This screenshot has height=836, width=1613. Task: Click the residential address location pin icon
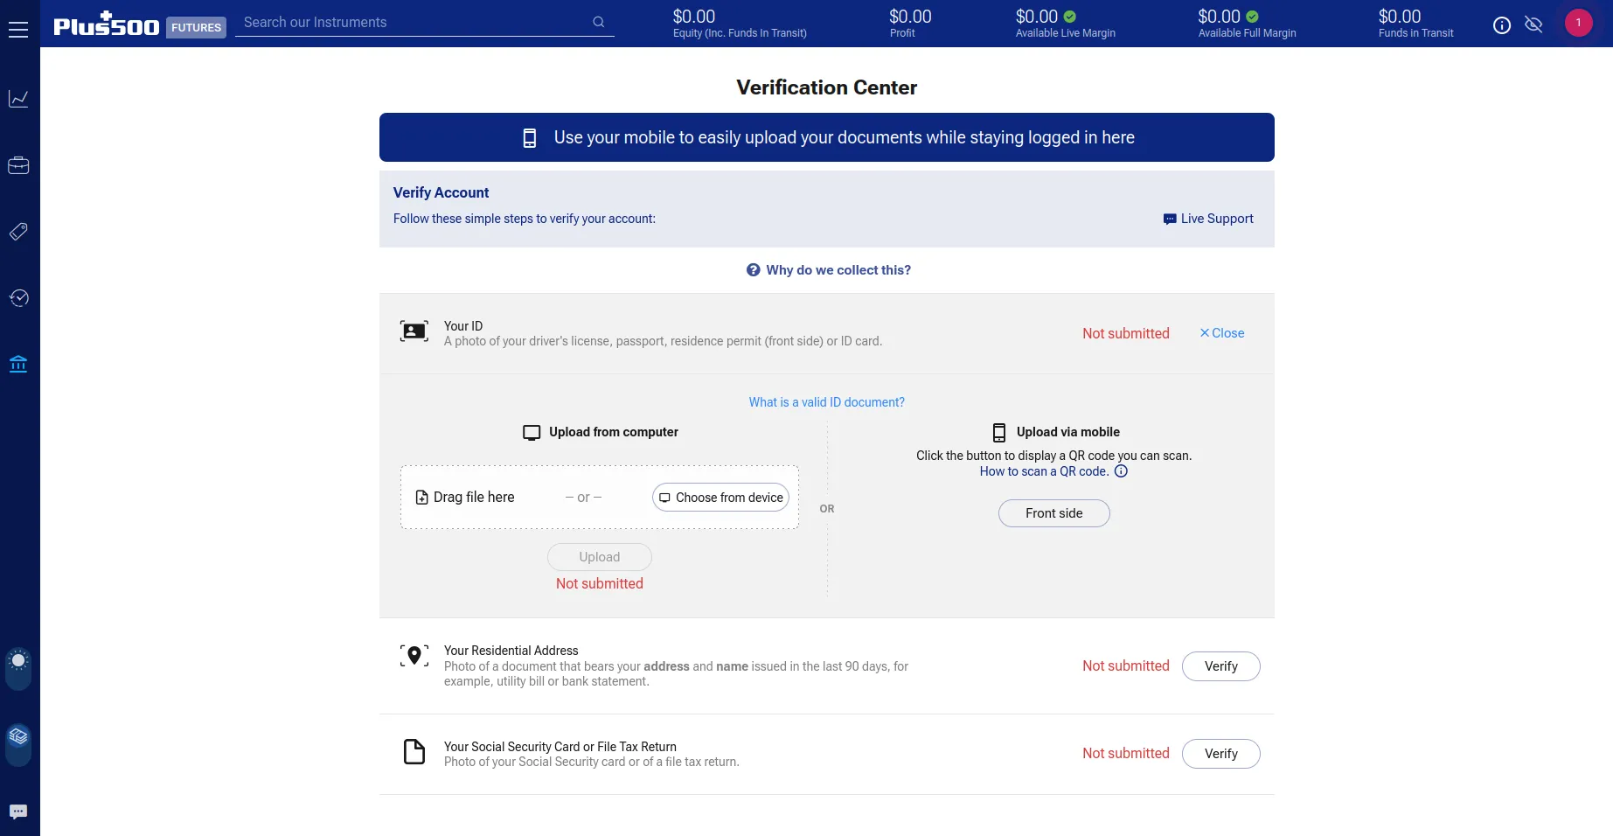pos(414,656)
